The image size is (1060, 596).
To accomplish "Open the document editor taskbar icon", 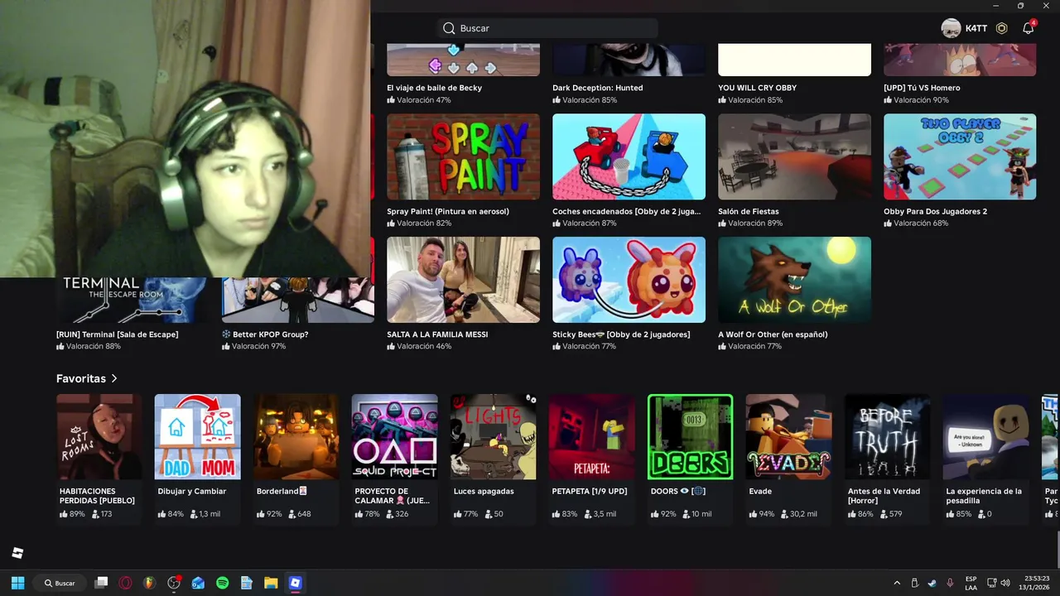I will coord(247,583).
